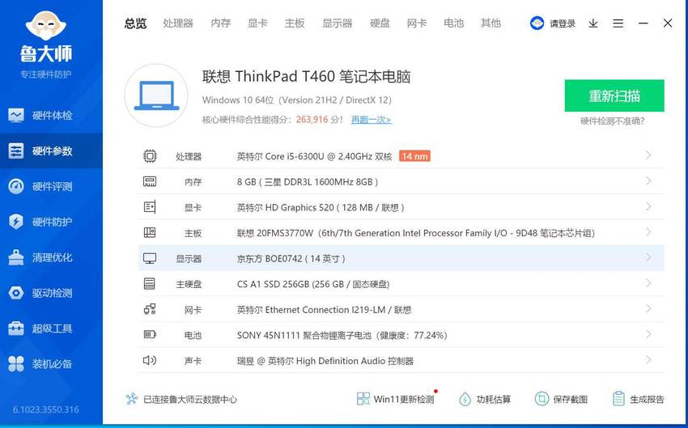Click the cloud data center icon

[132, 399]
